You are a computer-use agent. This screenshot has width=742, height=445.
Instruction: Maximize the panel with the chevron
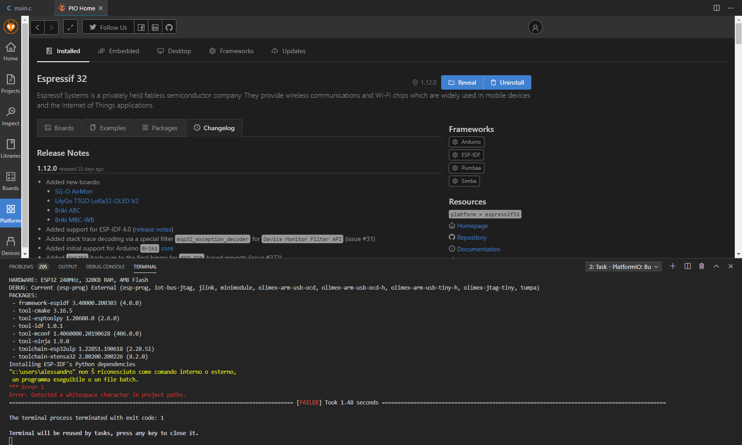(716, 266)
